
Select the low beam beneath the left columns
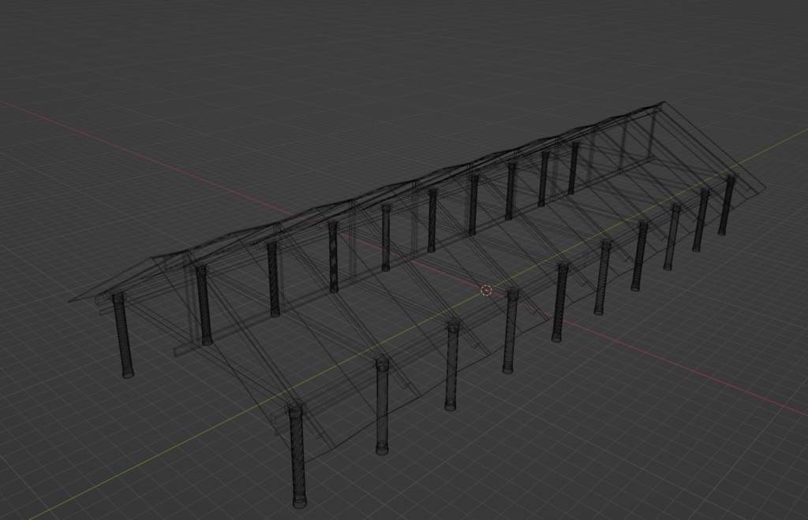[181, 351]
